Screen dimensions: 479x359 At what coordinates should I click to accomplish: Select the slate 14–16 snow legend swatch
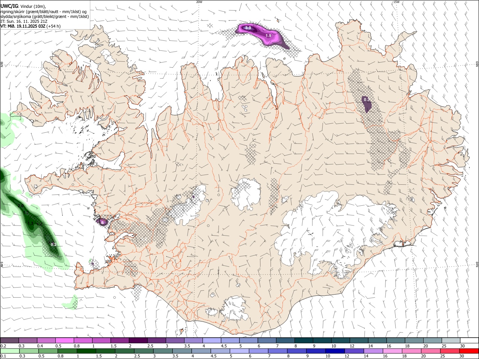(378, 341)
